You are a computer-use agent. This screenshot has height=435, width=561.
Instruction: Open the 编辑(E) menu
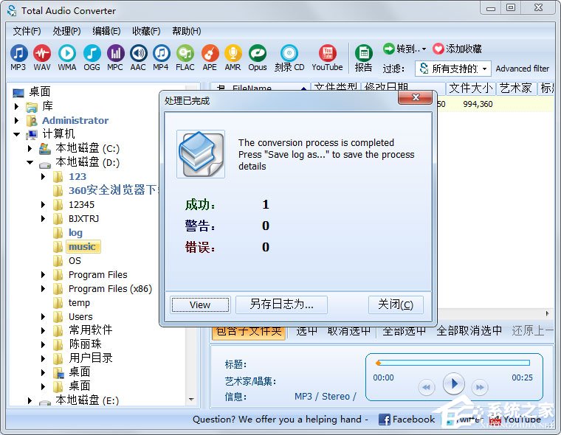click(106, 31)
